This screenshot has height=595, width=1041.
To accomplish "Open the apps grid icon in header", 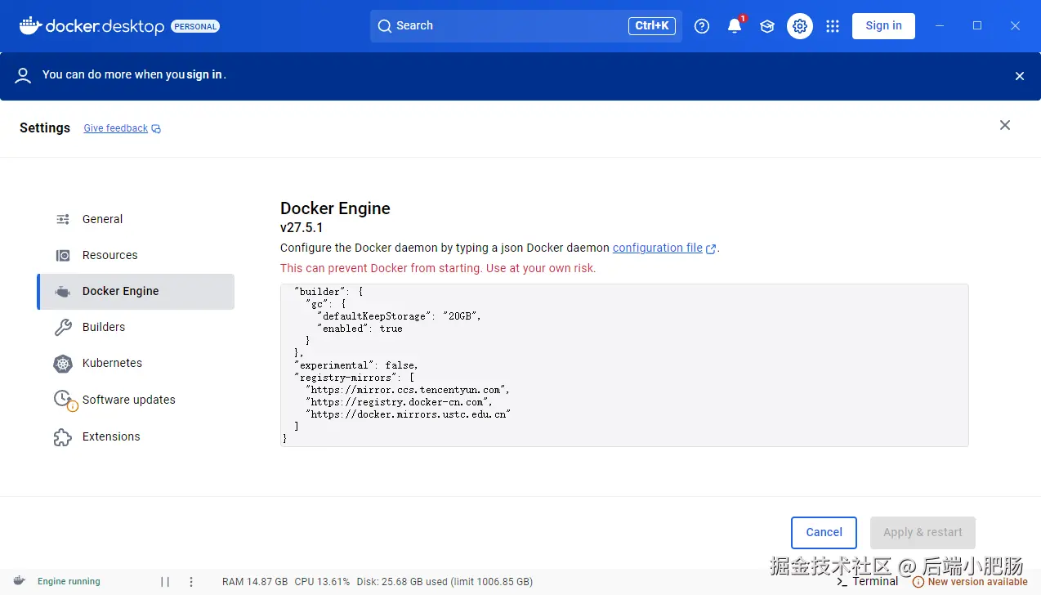I will (833, 26).
